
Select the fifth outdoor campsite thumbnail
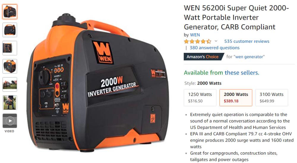click(10, 84)
